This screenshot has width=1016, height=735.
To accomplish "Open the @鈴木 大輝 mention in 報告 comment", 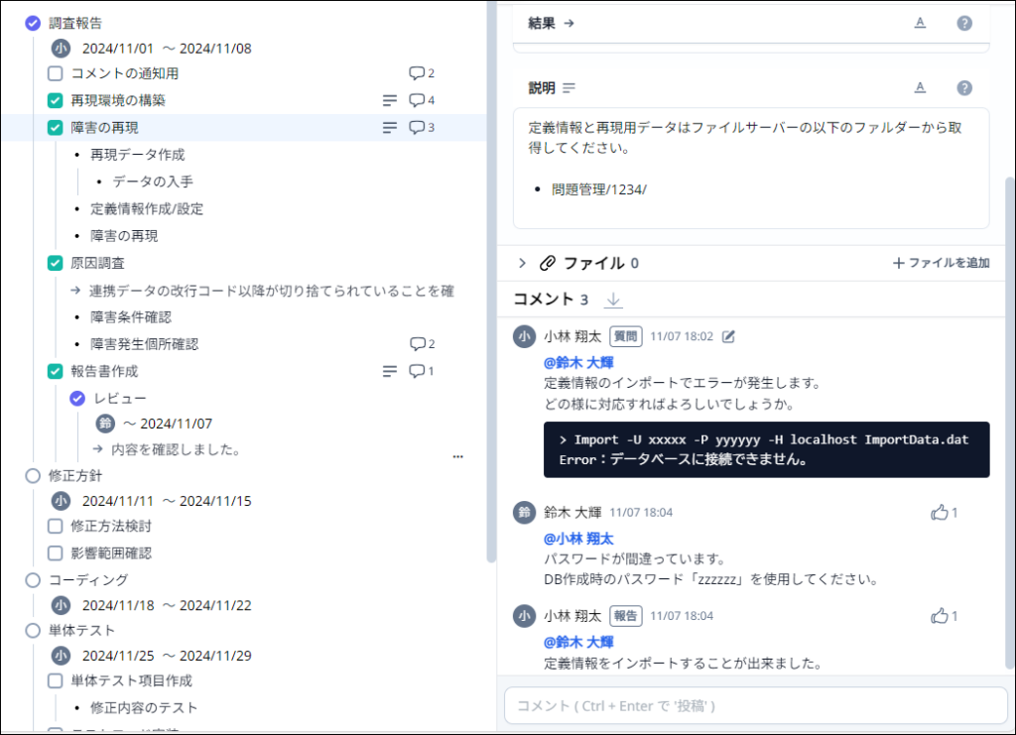I will tap(578, 643).
